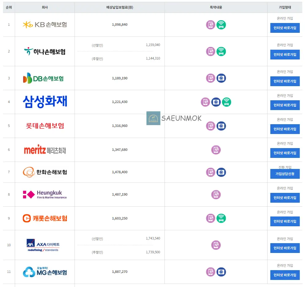Click the navy blackbox camera icon in 한화손해보험 row
Image resolution: width=305 pixels, height=287 pixels.
pos(221,172)
